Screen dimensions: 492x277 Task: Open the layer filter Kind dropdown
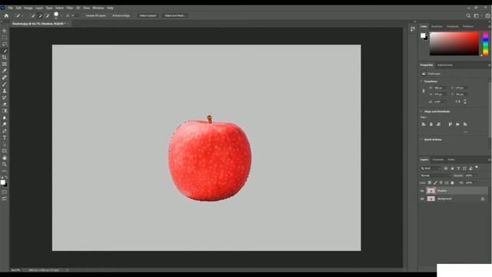[430, 169]
